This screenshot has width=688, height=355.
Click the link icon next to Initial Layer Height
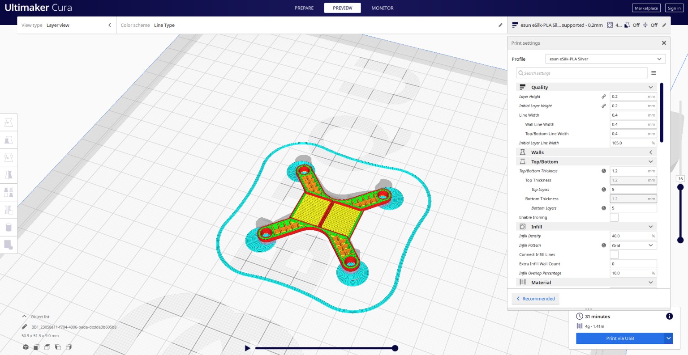[x=604, y=106]
